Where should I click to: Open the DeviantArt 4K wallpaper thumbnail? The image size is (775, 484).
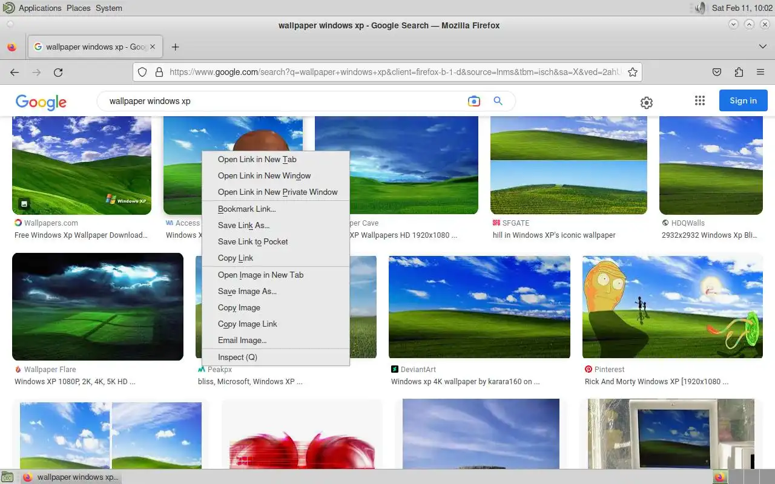480,307
